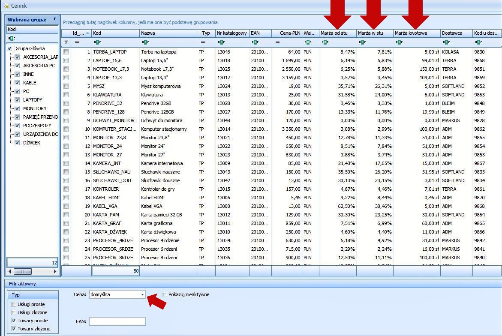Open the filter operator icon under Marża kwotowa
This screenshot has width=502, height=336.
399,42
